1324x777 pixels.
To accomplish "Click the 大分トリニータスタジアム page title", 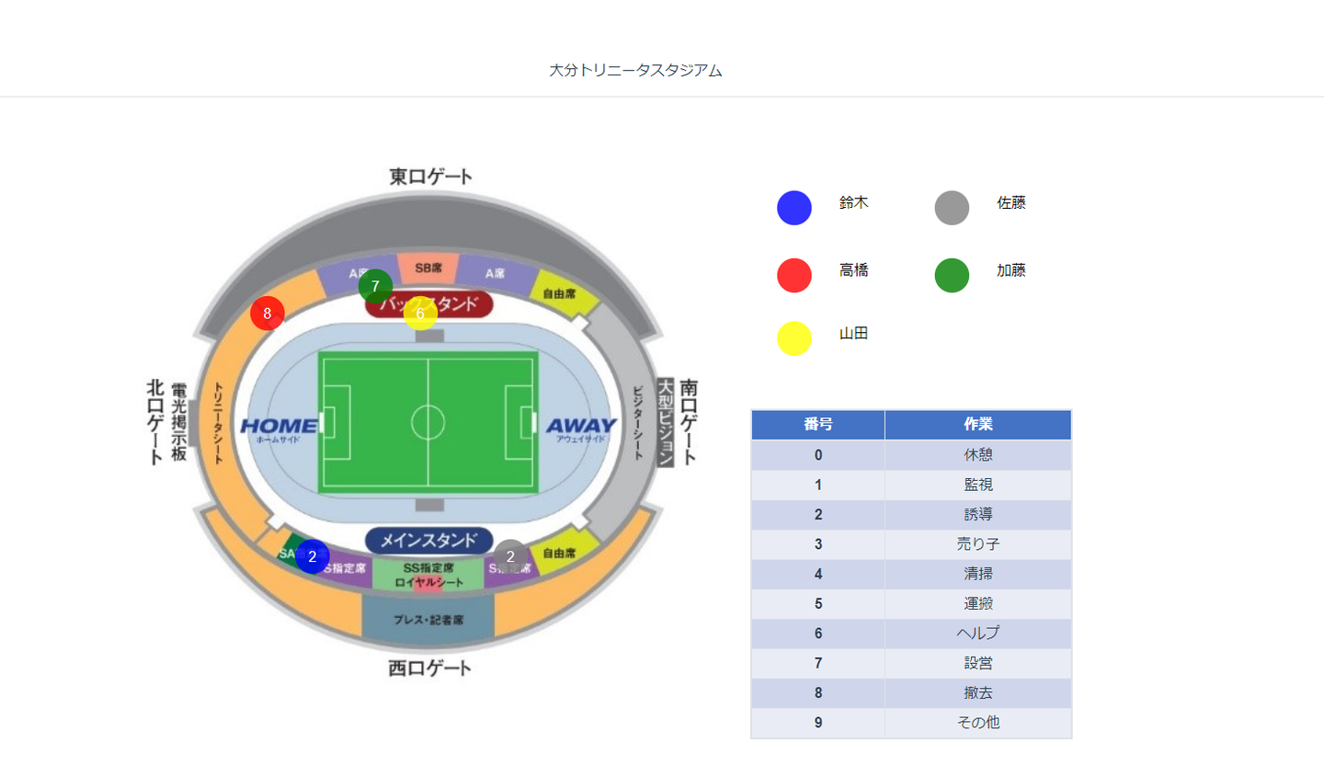I will point(635,71).
